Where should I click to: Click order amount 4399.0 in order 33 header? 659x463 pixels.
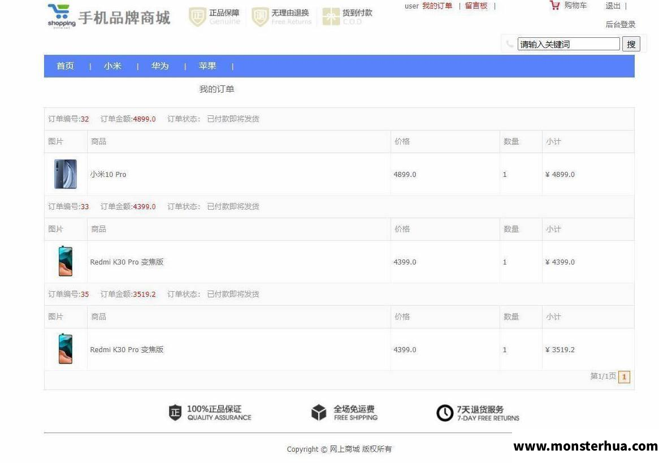tap(145, 206)
